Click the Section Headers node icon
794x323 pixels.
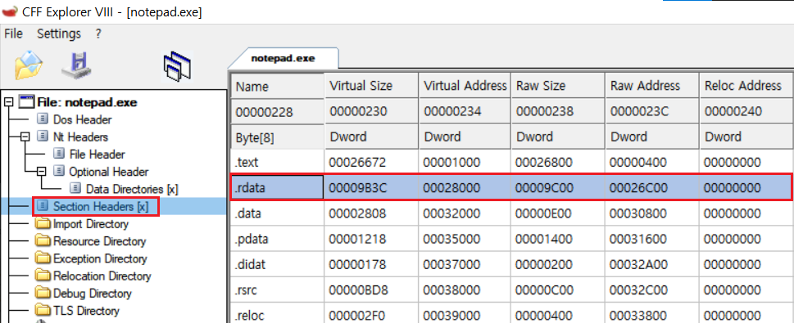pyautogui.click(x=43, y=206)
